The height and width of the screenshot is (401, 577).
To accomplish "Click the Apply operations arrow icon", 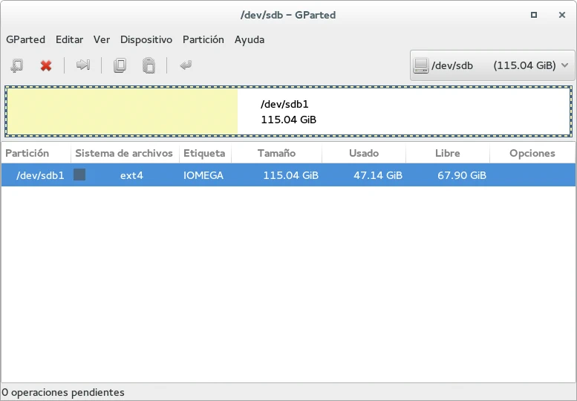I will pos(186,65).
